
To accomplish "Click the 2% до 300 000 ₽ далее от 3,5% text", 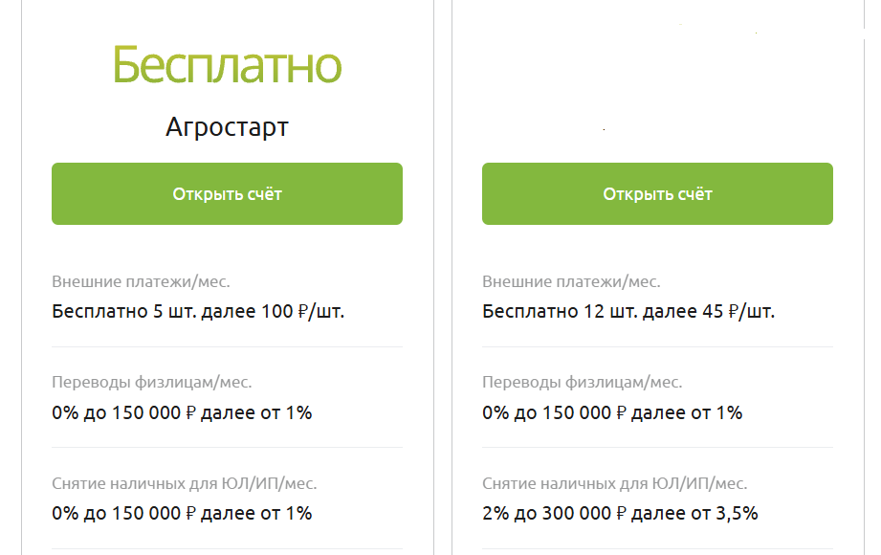I will (x=620, y=514).
